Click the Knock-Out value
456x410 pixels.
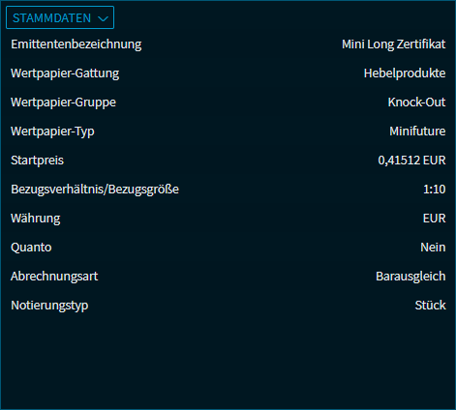point(416,102)
